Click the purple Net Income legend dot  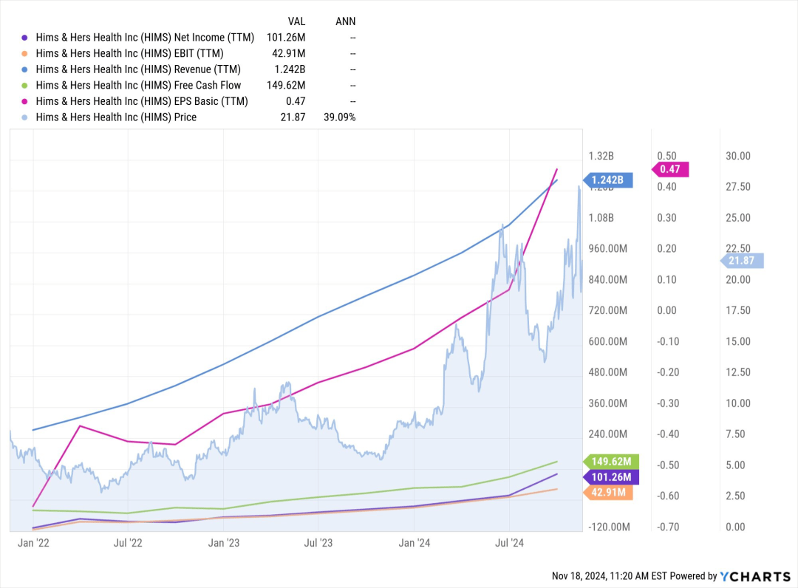[24, 38]
